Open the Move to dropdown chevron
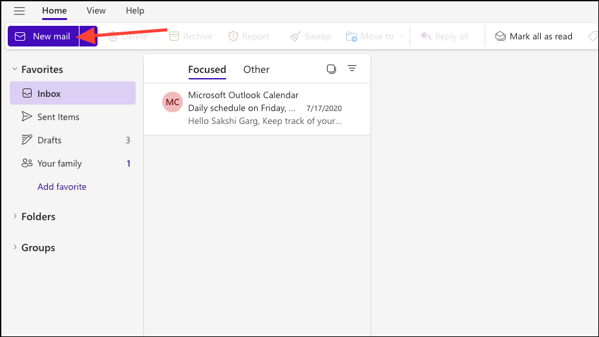 (401, 37)
